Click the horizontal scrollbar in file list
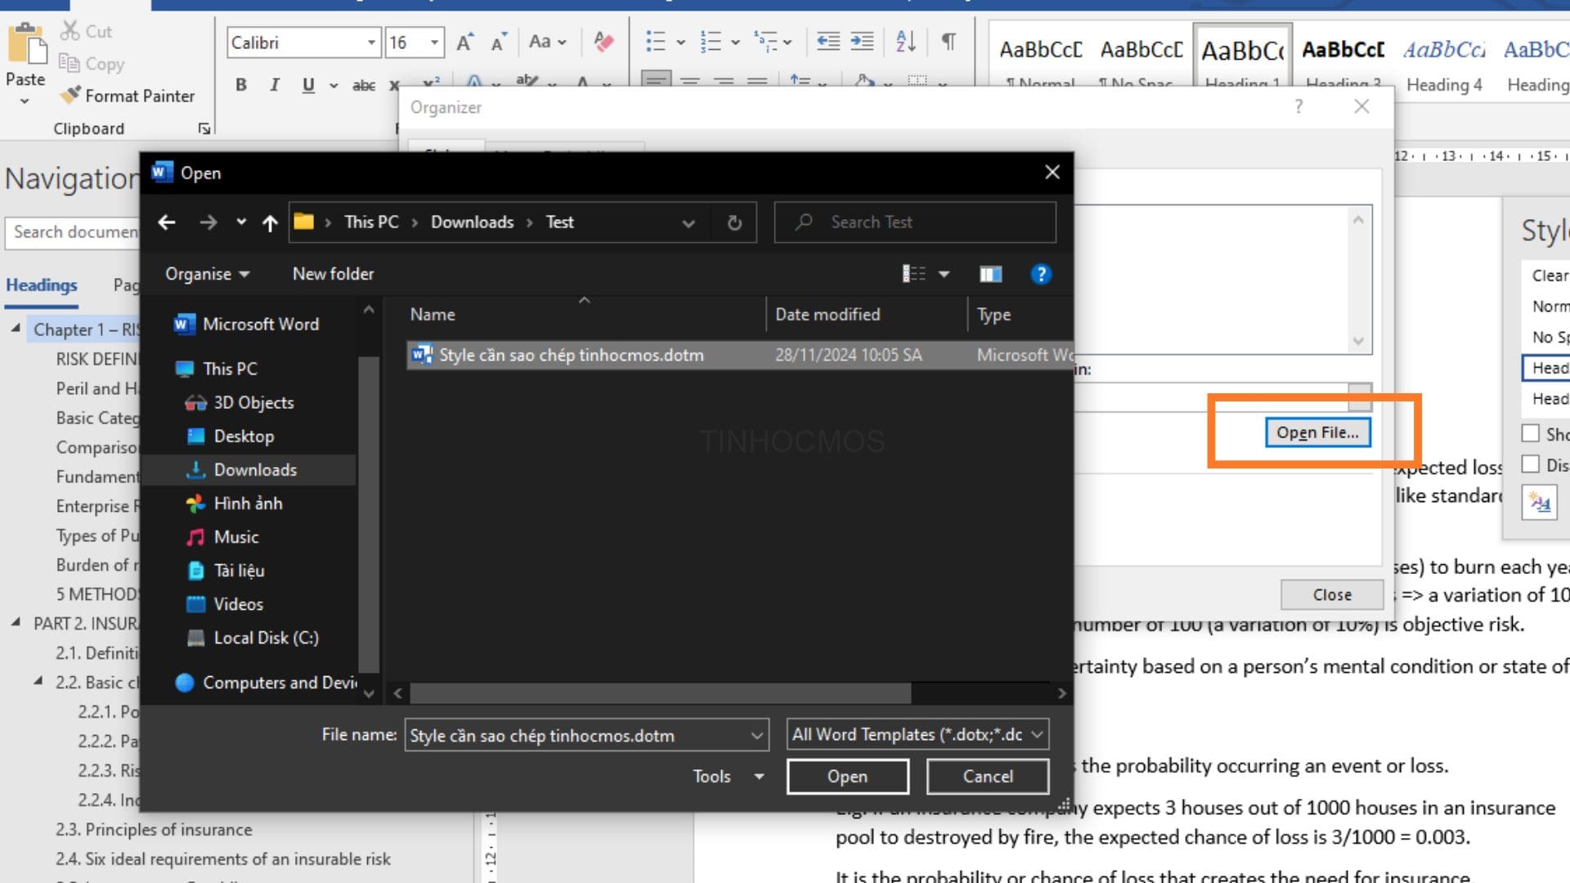 [660, 693]
